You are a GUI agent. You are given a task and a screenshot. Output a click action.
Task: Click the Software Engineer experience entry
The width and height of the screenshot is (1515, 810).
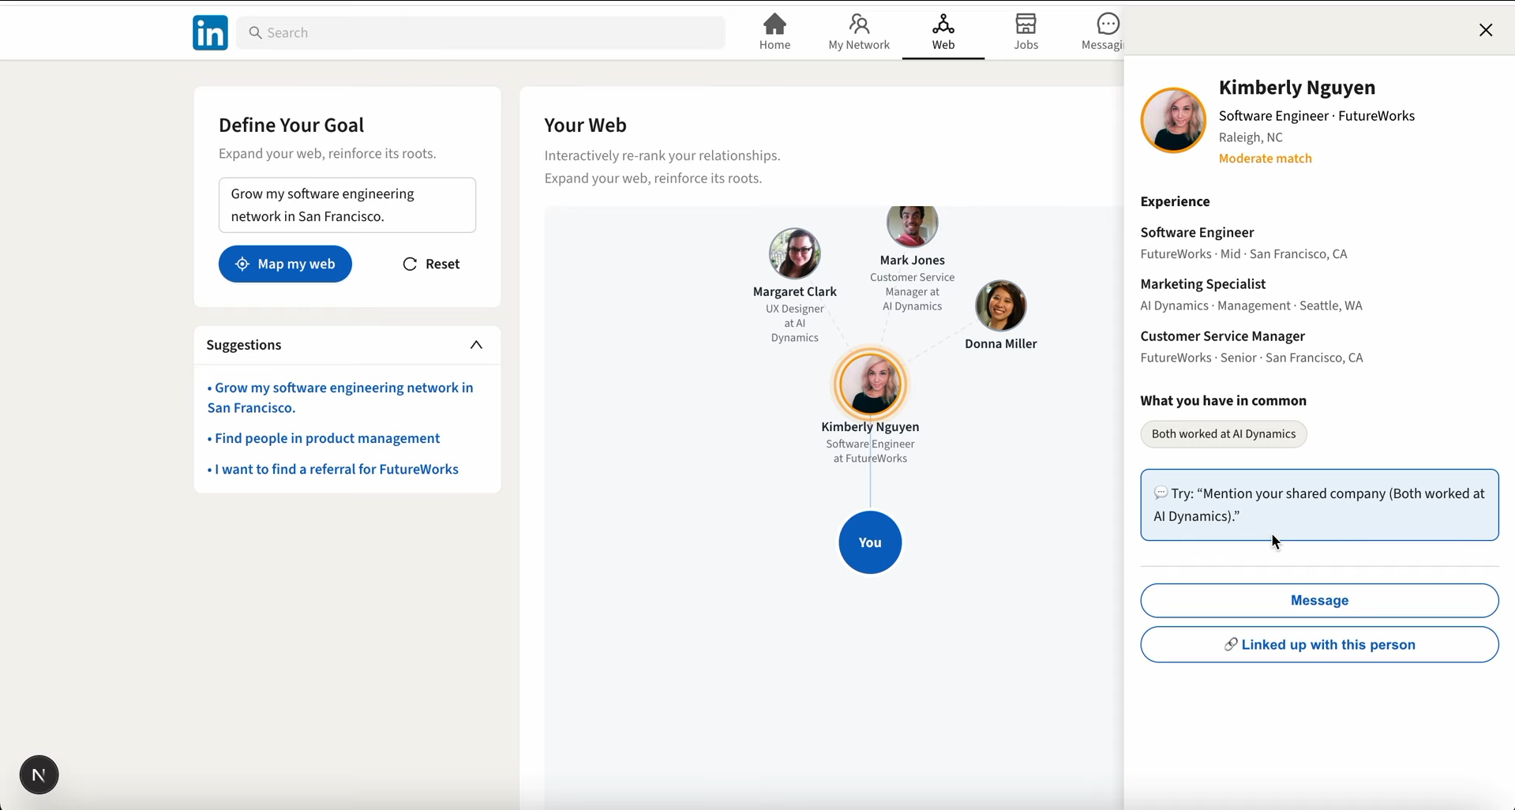(1243, 243)
